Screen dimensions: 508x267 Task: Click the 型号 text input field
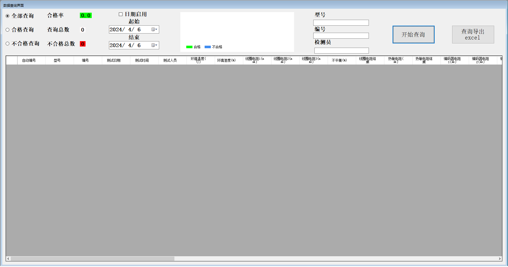tap(341, 23)
